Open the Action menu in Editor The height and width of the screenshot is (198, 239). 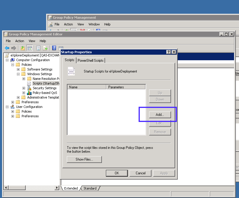[20, 41]
